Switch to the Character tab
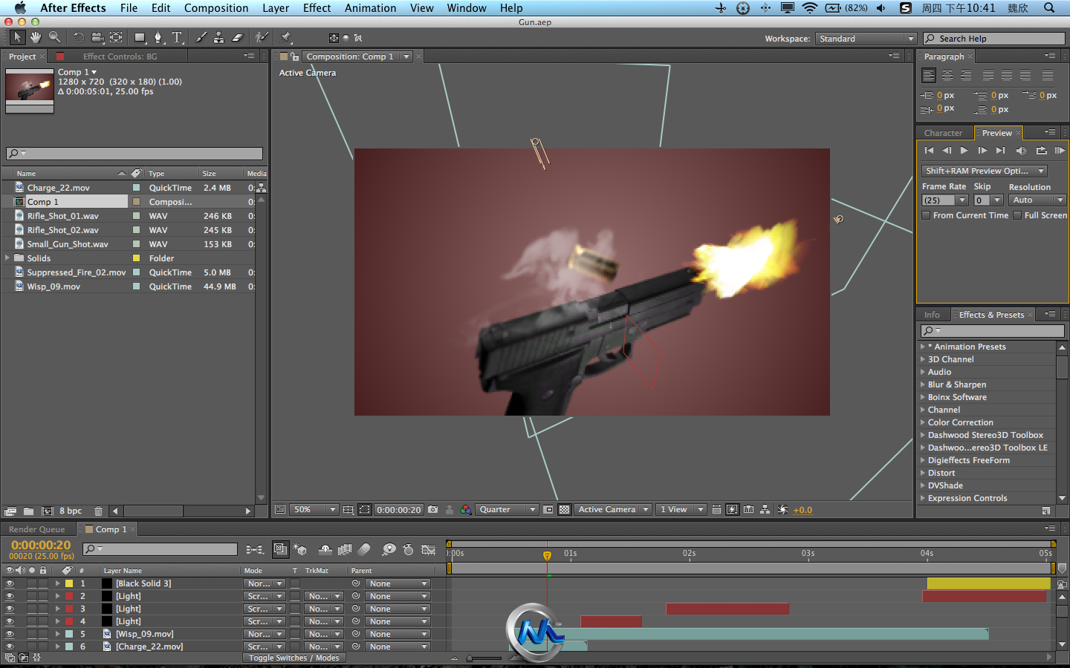This screenshot has height=668, width=1070. [x=943, y=133]
